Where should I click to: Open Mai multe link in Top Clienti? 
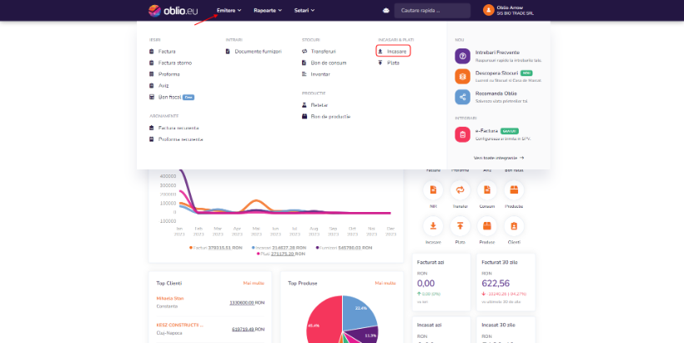coord(254,283)
